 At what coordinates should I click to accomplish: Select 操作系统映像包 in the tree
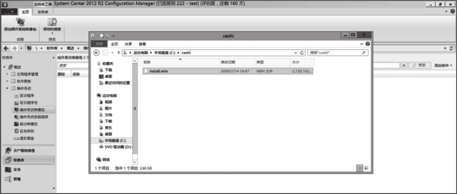(34, 110)
